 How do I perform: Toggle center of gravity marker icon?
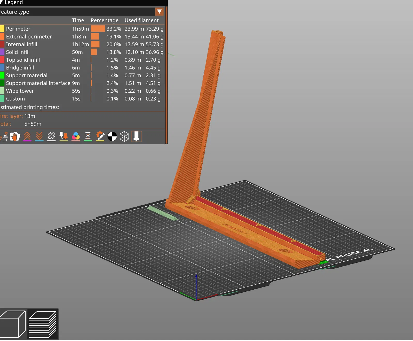(112, 136)
